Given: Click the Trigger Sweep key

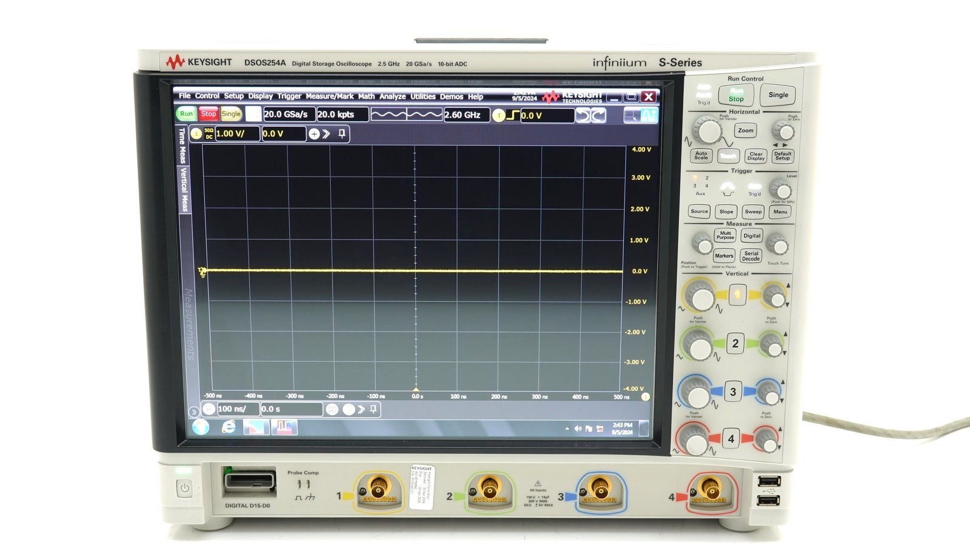Looking at the screenshot, I should tap(753, 211).
